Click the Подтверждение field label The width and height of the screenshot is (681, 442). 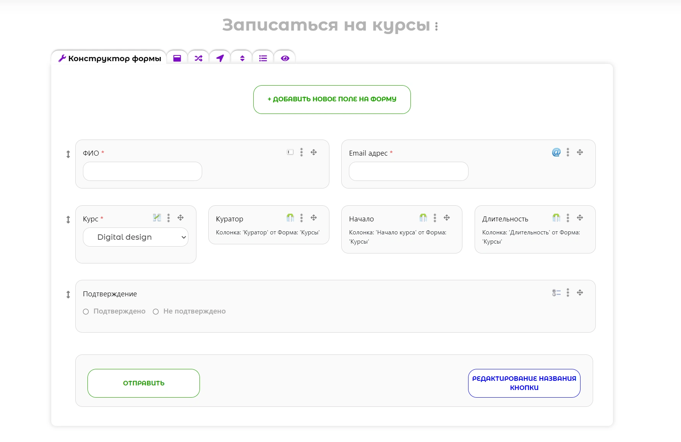(110, 294)
